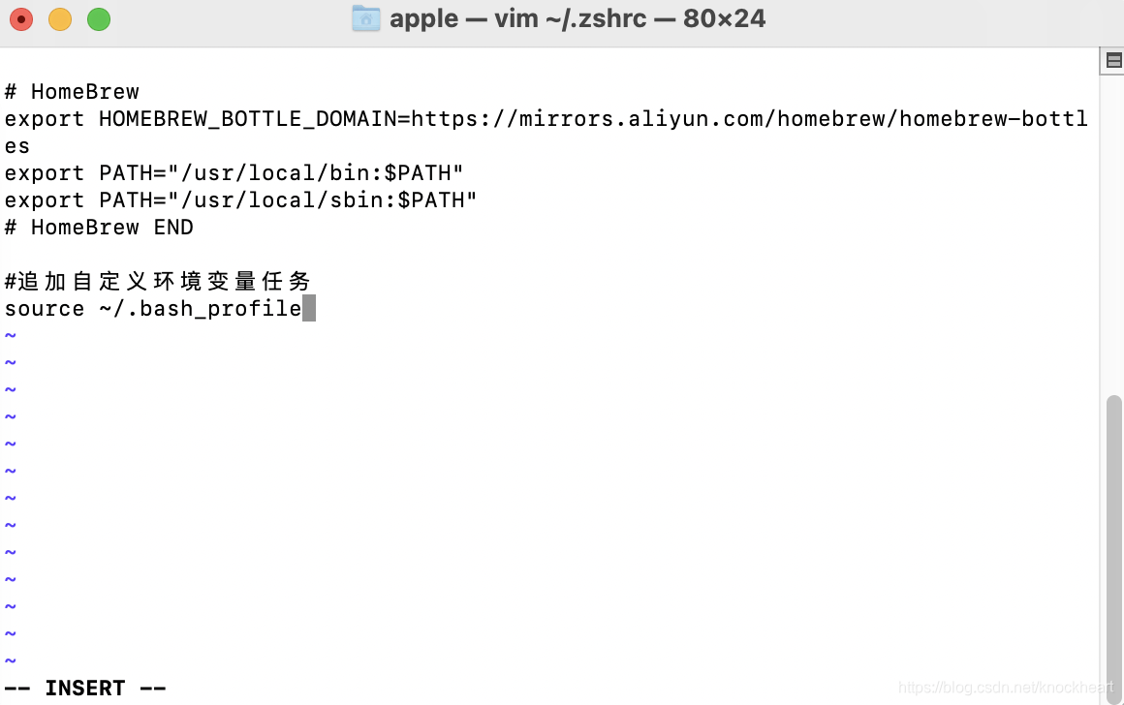Click the window title 'apple — vim ~/.zshrc — 80×24'
Image resolution: width=1124 pixels, height=705 pixels.
pyautogui.click(x=577, y=18)
